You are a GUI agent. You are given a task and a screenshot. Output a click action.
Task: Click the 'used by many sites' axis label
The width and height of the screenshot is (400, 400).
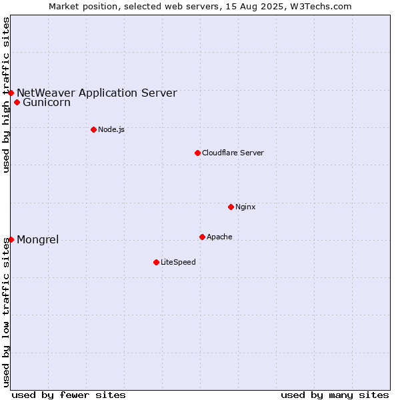tap(335, 395)
